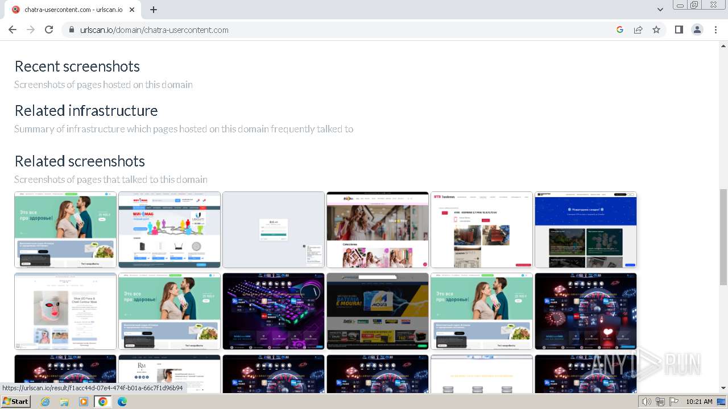This screenshot has width=728, height=409.
Task: Open the Windows Start menu
Action: point(16,402)
